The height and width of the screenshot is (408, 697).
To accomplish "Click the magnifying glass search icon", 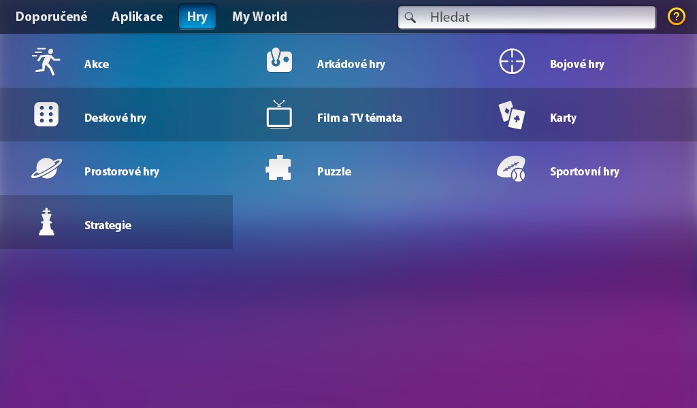I will click(x=410, y=17).
